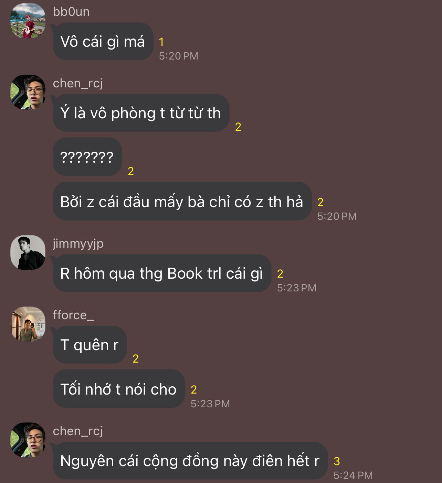Tap the 'Tối nhớ t nói cho' message
This screenshot has width=442, height=483.
119,389
